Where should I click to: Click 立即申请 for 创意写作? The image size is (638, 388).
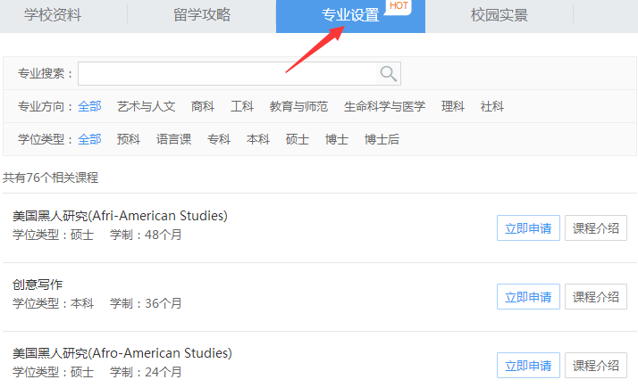pos(528,297)
